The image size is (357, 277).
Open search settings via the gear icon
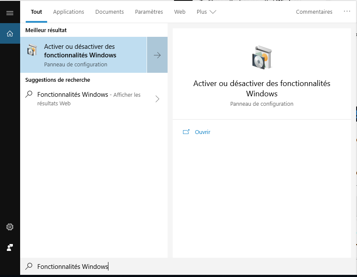click(x=10, y=227)
